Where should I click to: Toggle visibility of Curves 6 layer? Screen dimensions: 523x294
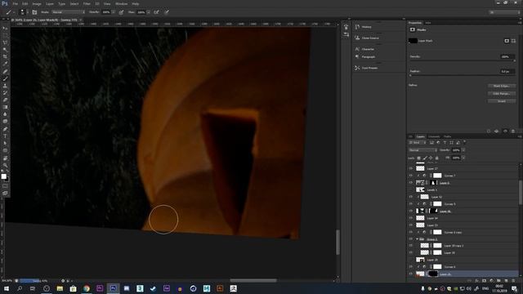tap(411, 267)
